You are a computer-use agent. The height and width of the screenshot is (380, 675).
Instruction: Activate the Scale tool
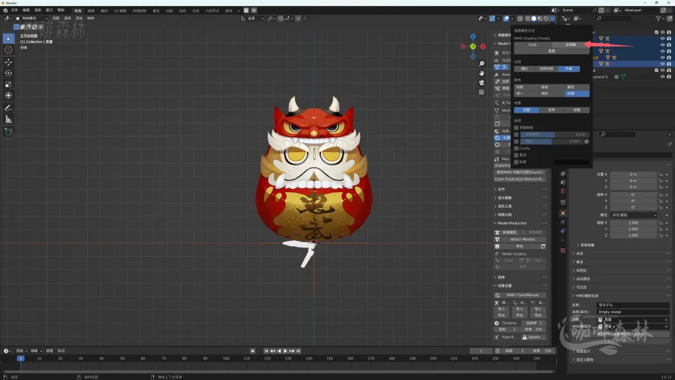pyautogui.click(x=9, y=84)
